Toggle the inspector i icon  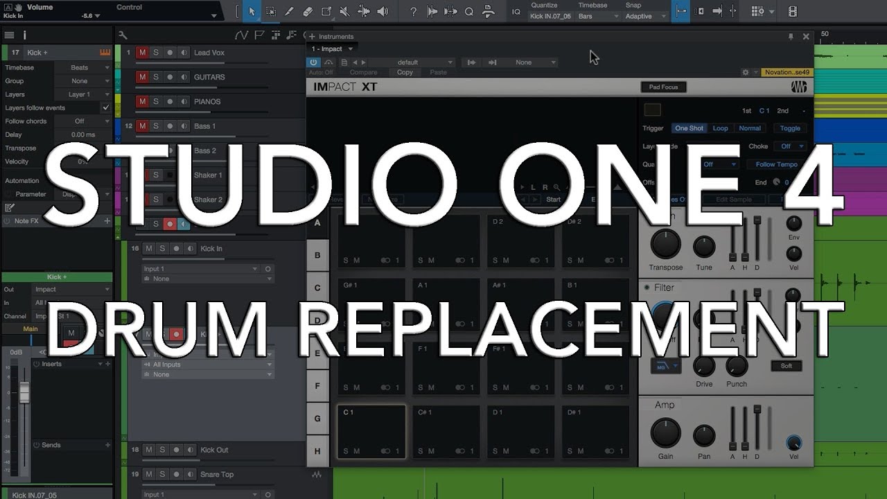pos(24,35)
